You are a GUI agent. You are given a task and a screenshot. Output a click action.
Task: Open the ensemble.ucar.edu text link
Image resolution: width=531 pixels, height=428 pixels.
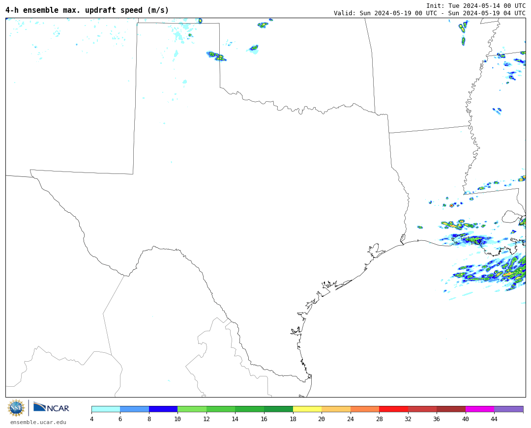[38, 422]
